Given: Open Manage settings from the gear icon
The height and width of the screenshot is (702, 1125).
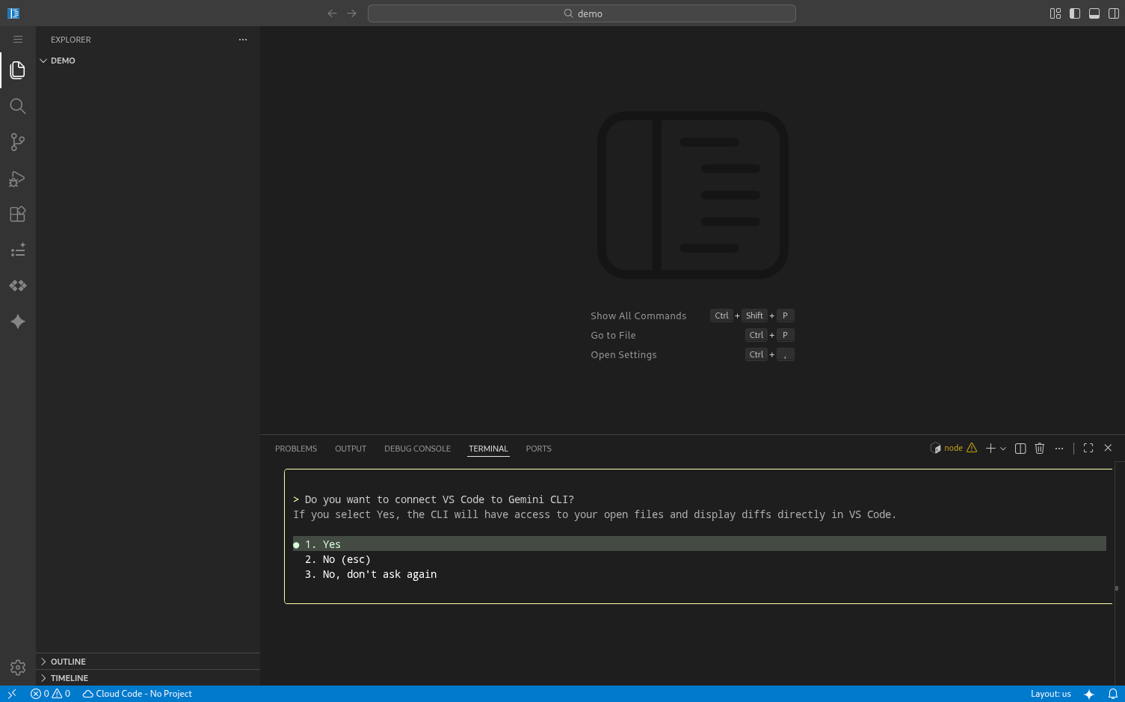Looking at the screenshot, I should point(18,668).
